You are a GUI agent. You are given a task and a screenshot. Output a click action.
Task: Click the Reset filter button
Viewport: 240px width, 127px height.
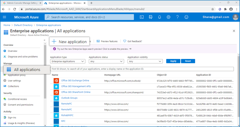188,61
